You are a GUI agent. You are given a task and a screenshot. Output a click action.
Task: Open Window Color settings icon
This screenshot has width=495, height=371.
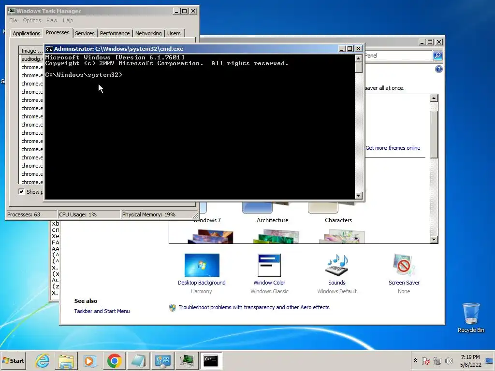point(269,265)
